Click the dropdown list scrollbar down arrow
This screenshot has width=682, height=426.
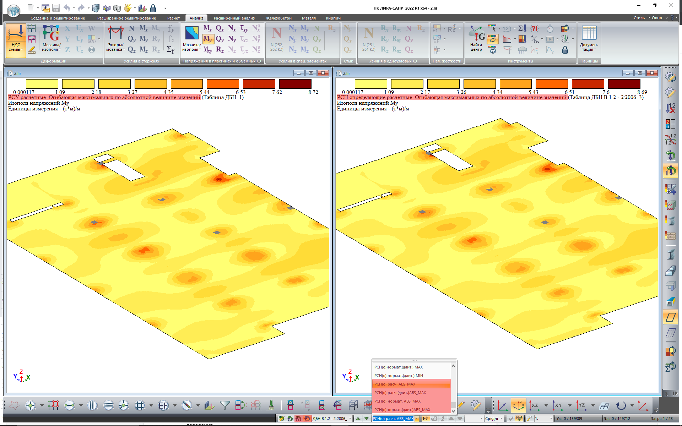coord(453,411)
